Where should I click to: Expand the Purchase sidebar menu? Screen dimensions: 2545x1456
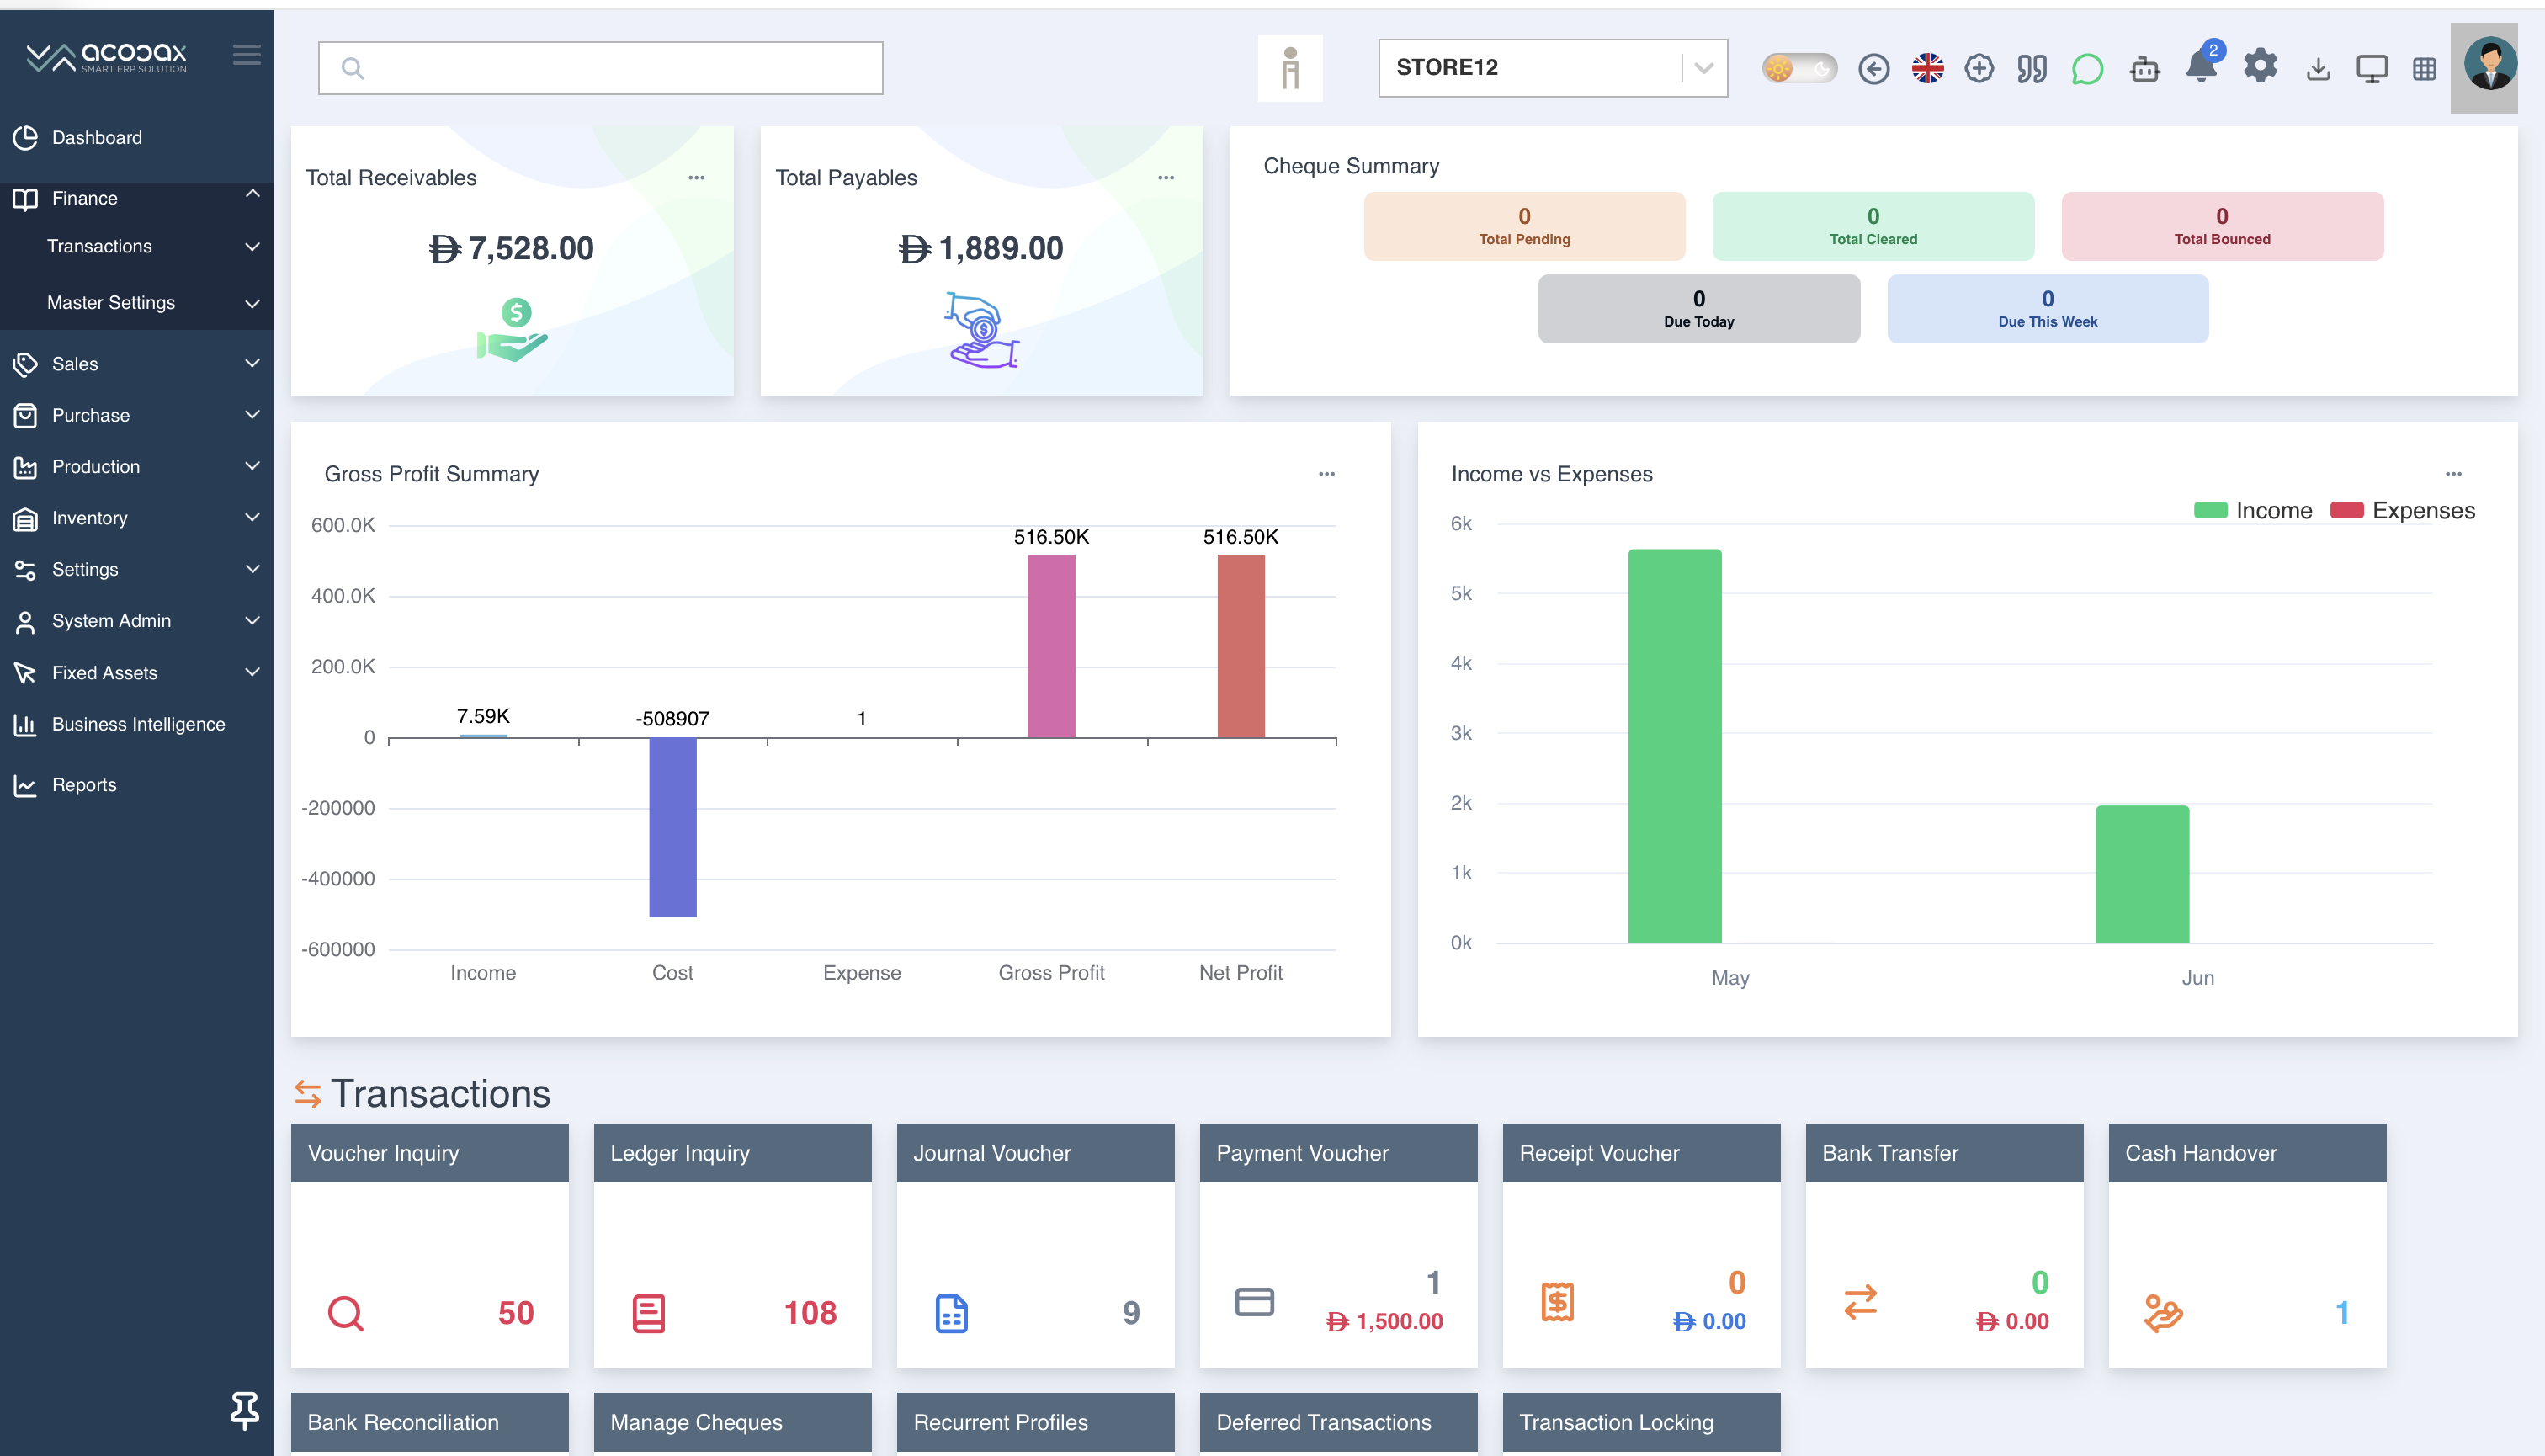click(137, 415)
